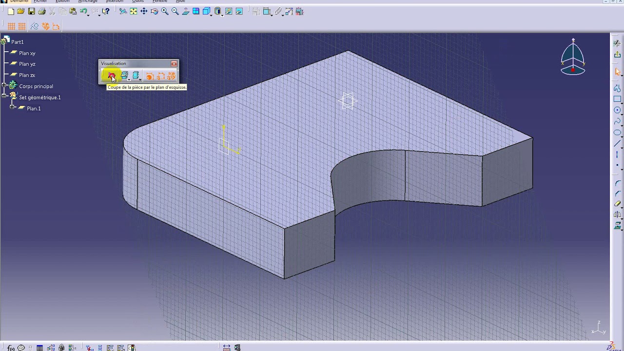Select the Fly mode airplane icon
The height and width of the screenshot is (351, 624).
pos(123,12)
